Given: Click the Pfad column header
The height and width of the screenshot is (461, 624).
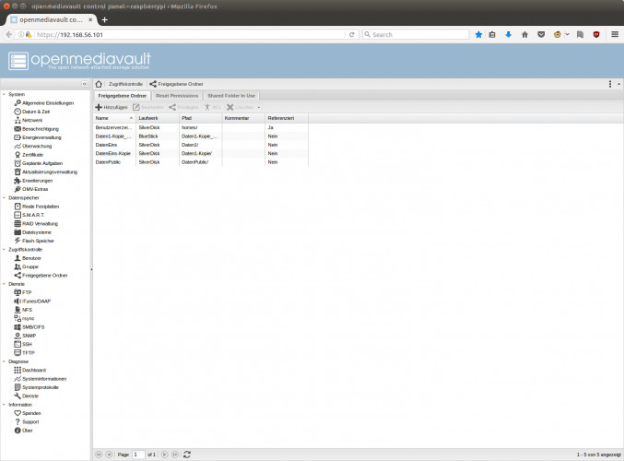Looking at the screenshot, I should [x=201, y=118].
